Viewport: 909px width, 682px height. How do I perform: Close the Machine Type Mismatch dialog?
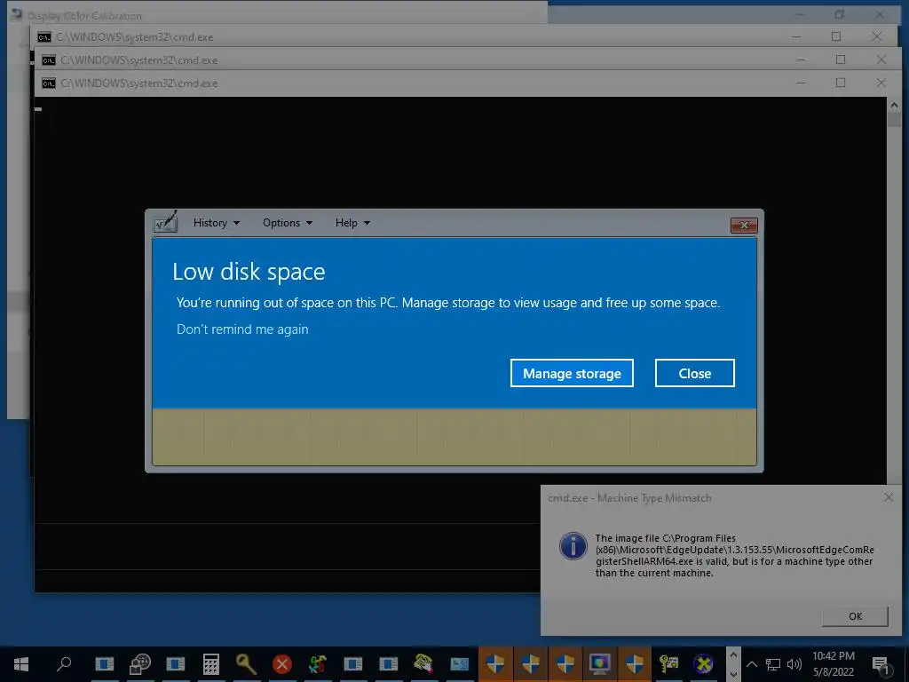[x=888, y=497]
